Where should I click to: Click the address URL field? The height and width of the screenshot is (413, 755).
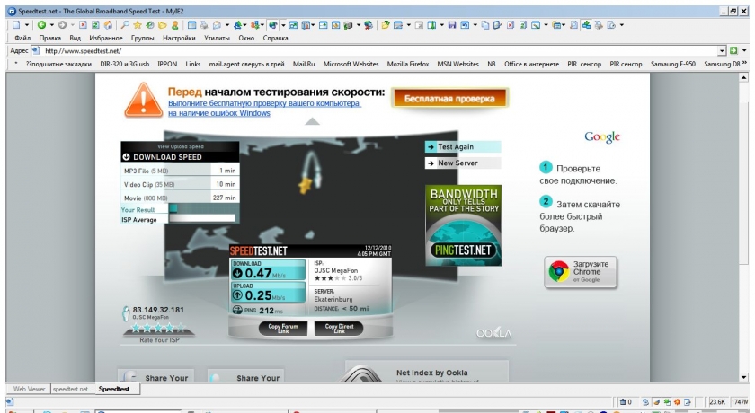380,51
